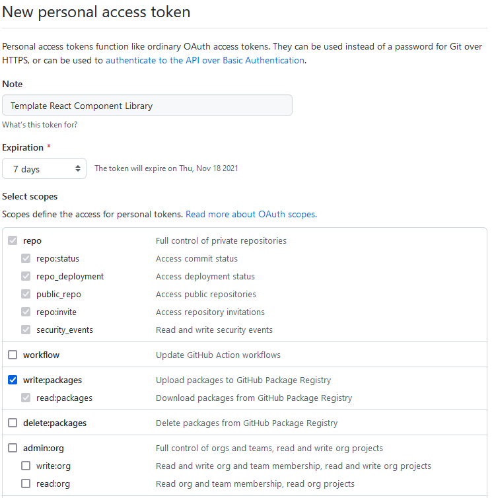Click the public_repo checkbox
Image resolution: width=494 pixels, height=498 pixels.
26,294
